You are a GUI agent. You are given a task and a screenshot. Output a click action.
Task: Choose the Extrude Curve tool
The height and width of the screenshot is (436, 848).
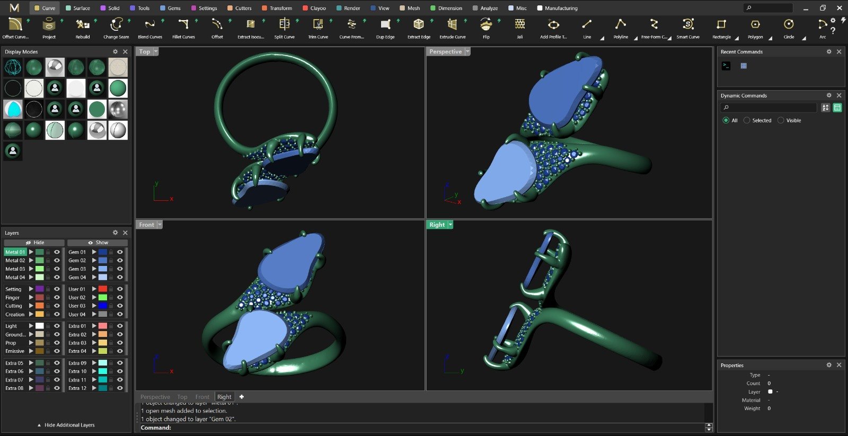(x=452, y=28)
